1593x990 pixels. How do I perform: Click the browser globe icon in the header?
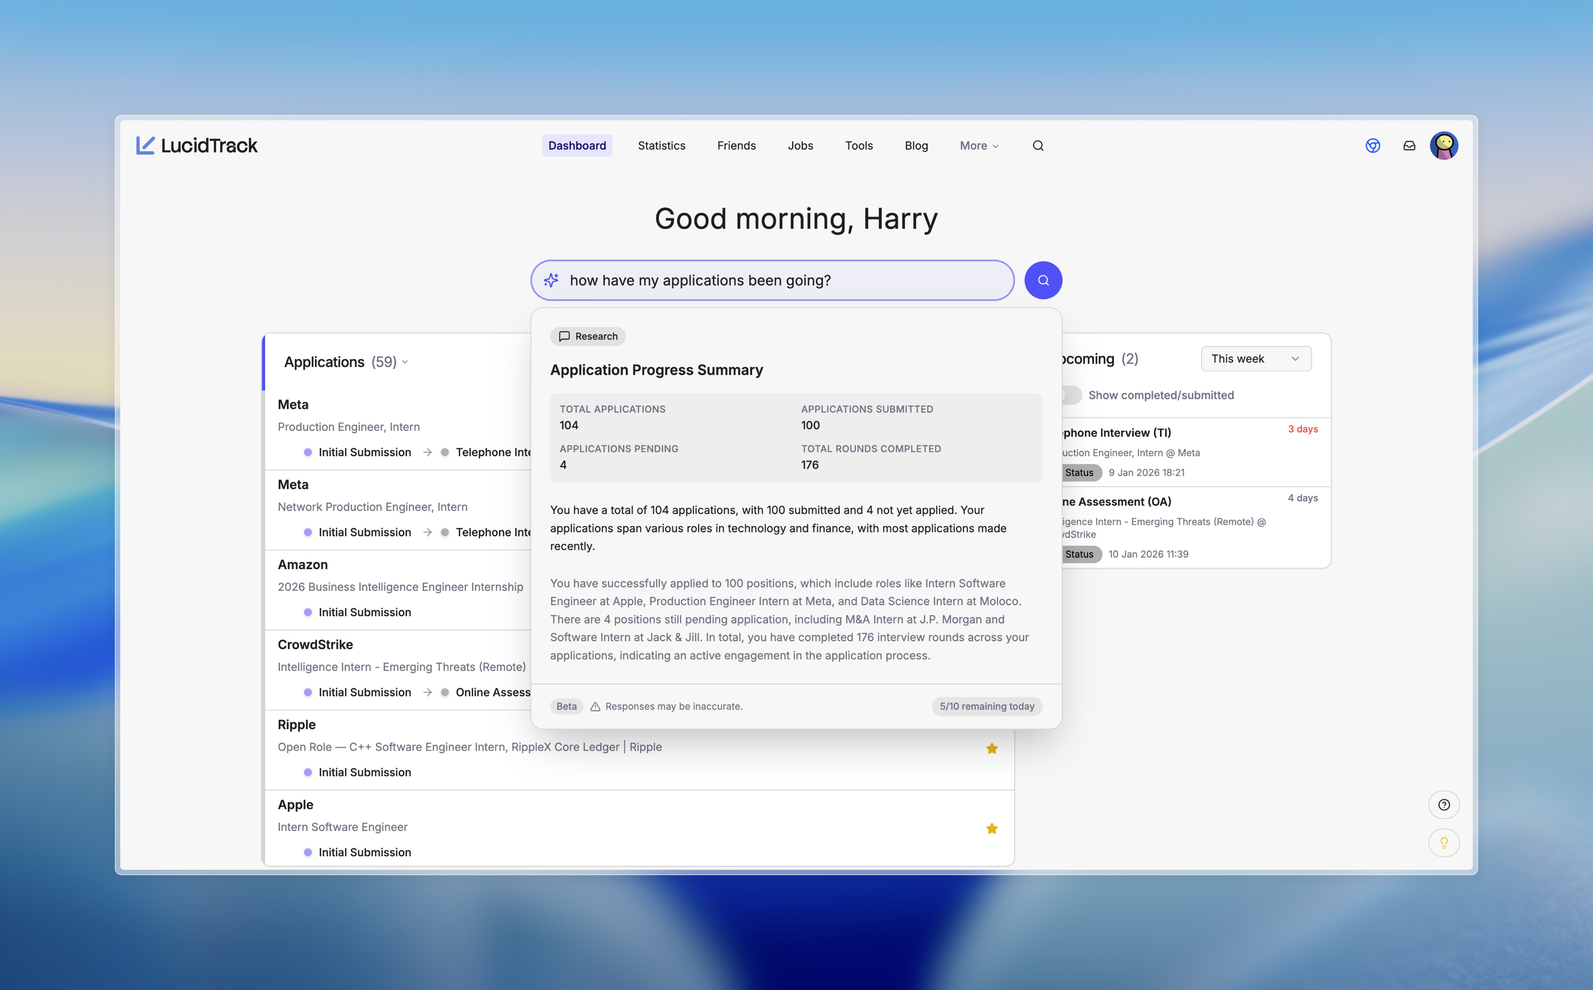coord(1373,145)
